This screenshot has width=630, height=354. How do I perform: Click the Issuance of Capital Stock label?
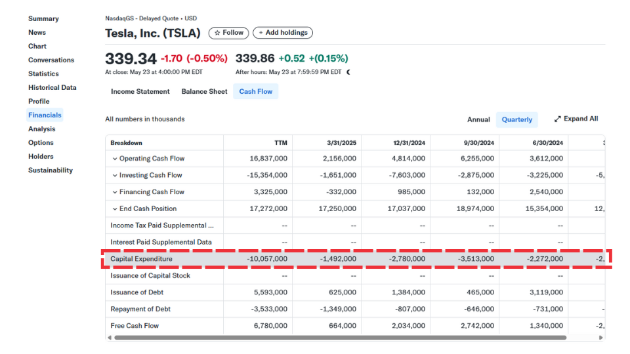click(150, 276)
